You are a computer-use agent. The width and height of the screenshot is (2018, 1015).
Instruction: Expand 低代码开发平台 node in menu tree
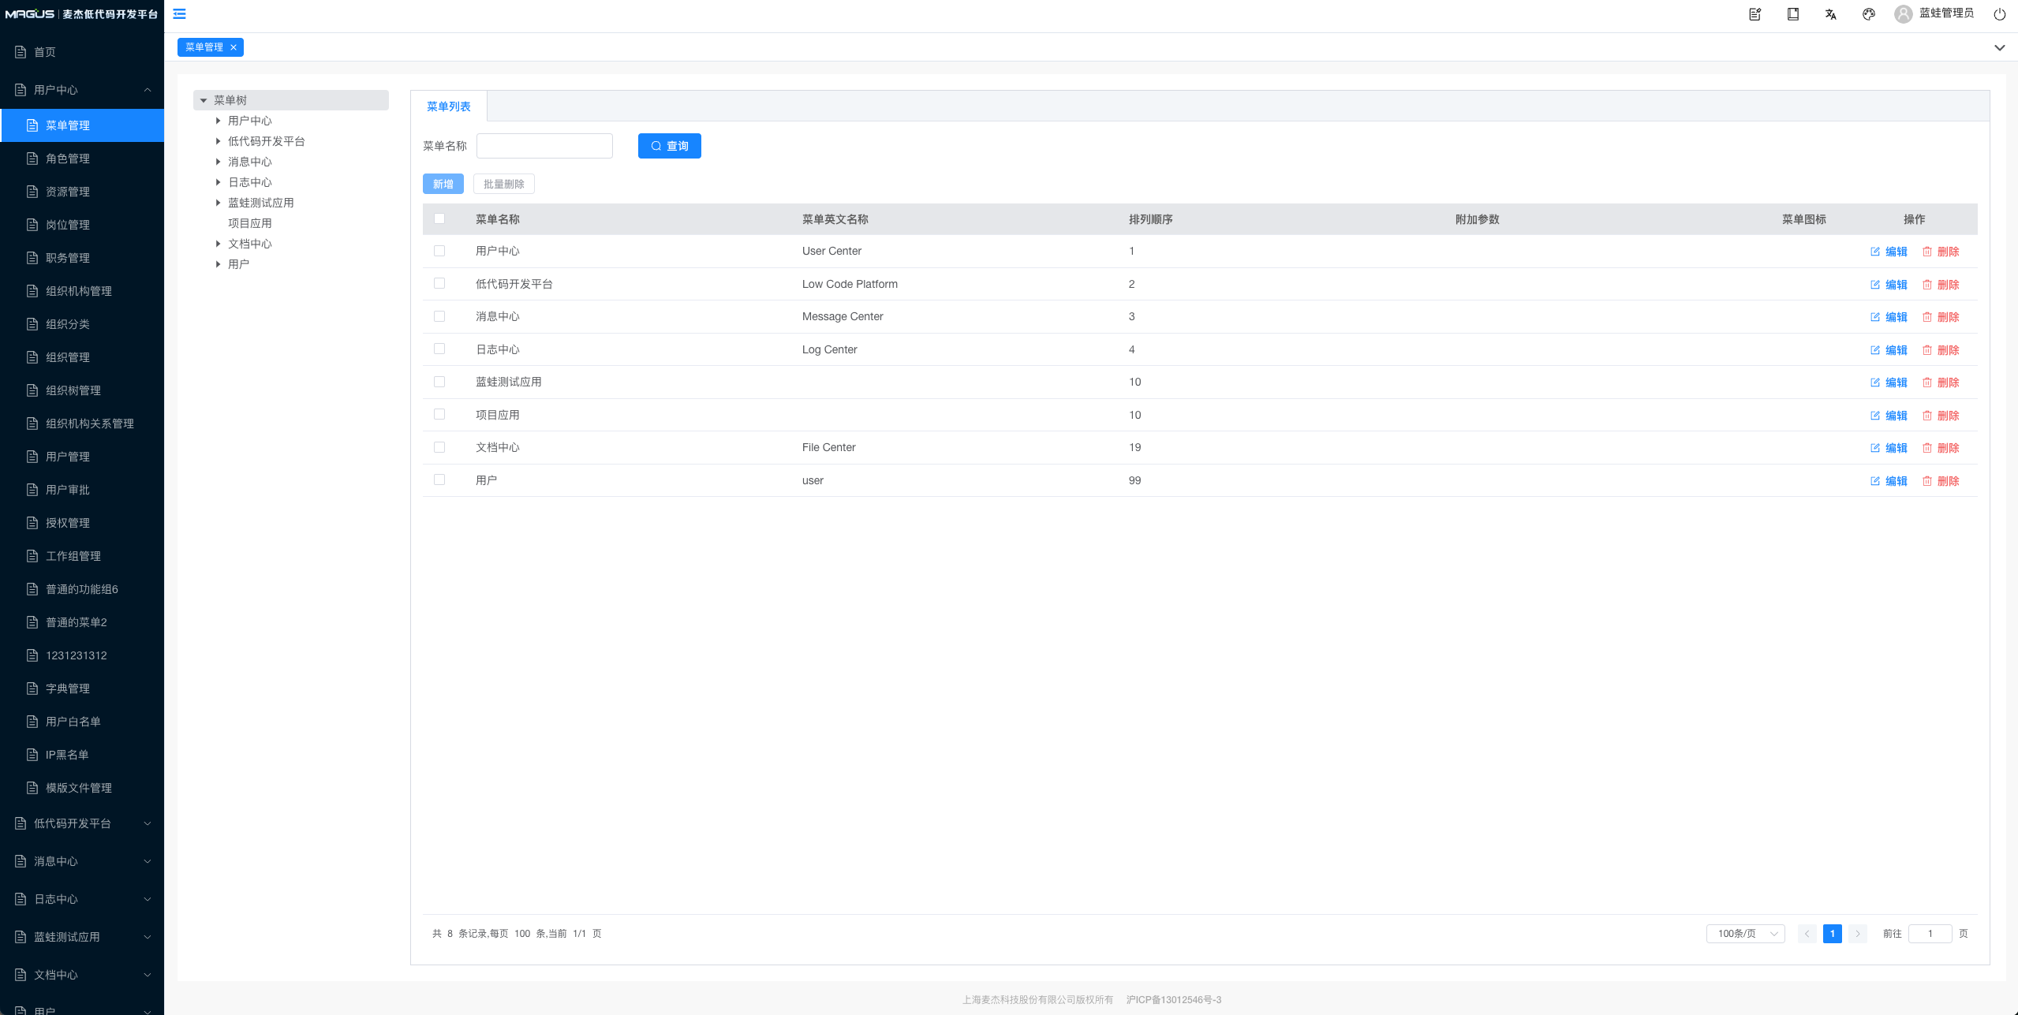pyautogui.click(x=219, y=141)
